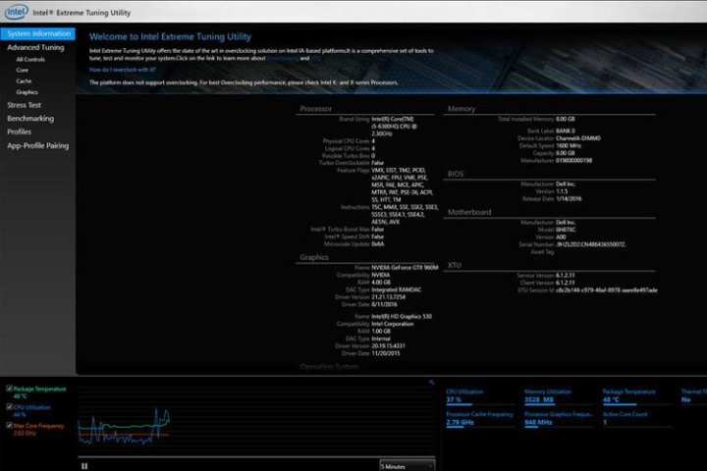Open the Stress Test section

point(24,104)
